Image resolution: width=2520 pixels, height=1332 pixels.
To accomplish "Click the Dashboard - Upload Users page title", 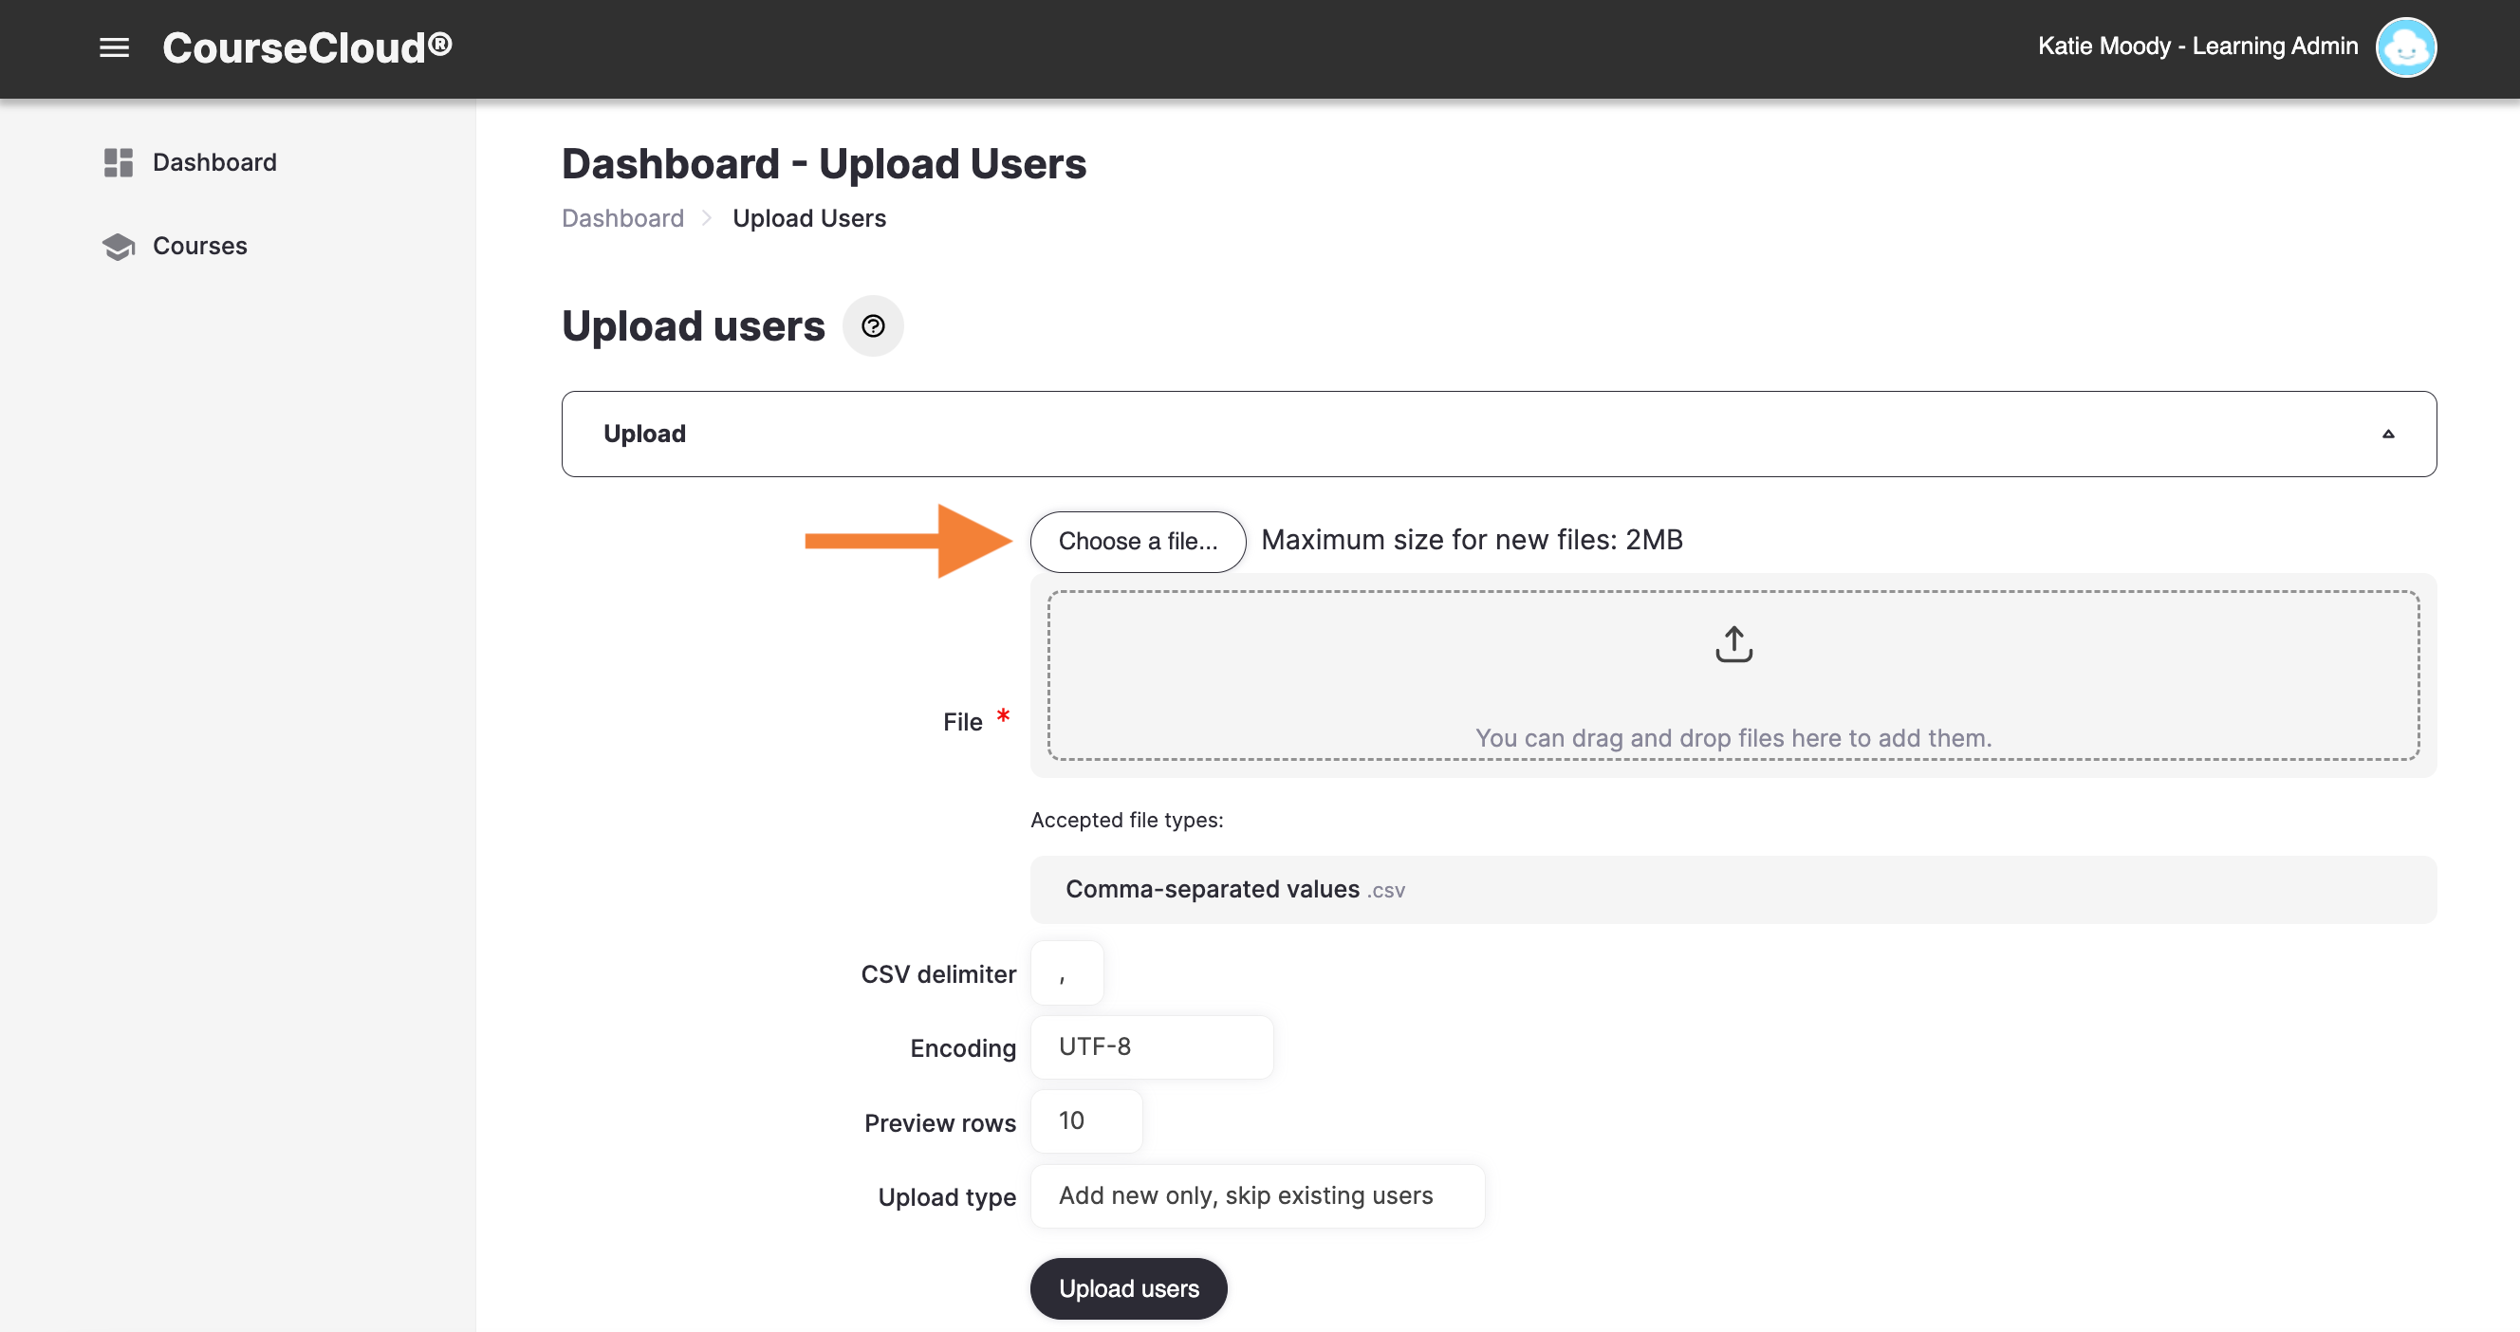I will (x=824, y=163).
